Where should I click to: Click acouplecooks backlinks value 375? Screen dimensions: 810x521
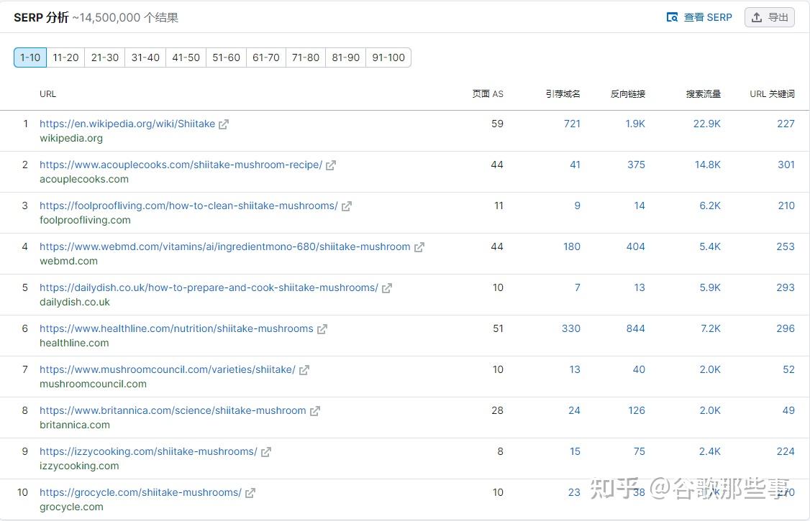(x=636, y=165)
